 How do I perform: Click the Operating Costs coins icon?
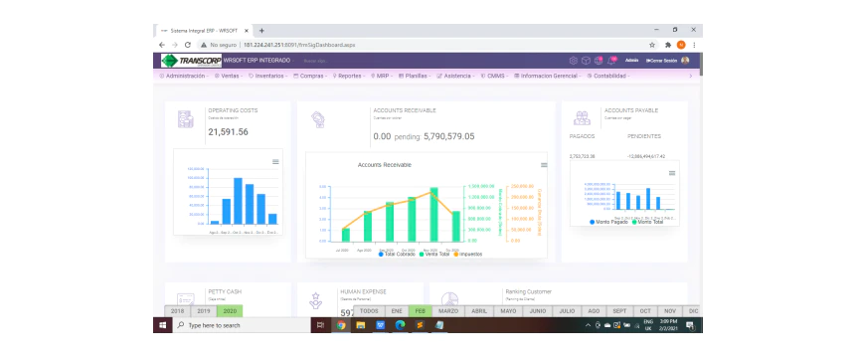point(185,119)
